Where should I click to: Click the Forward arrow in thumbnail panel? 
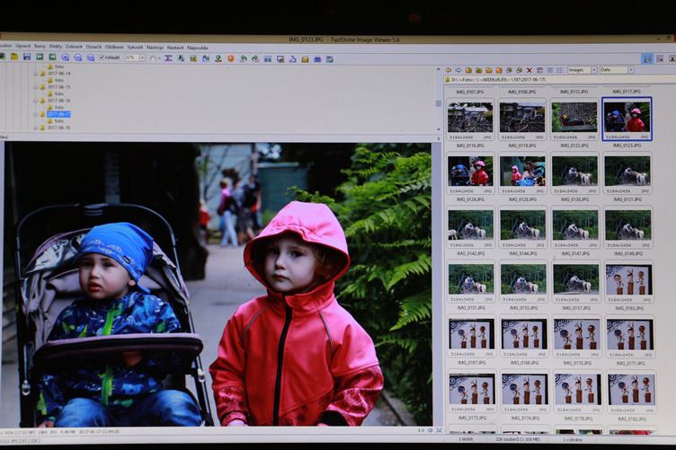click(458, 70)
